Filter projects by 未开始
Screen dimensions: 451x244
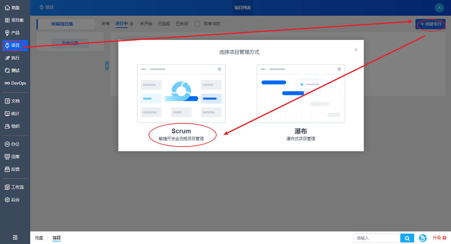146,24
